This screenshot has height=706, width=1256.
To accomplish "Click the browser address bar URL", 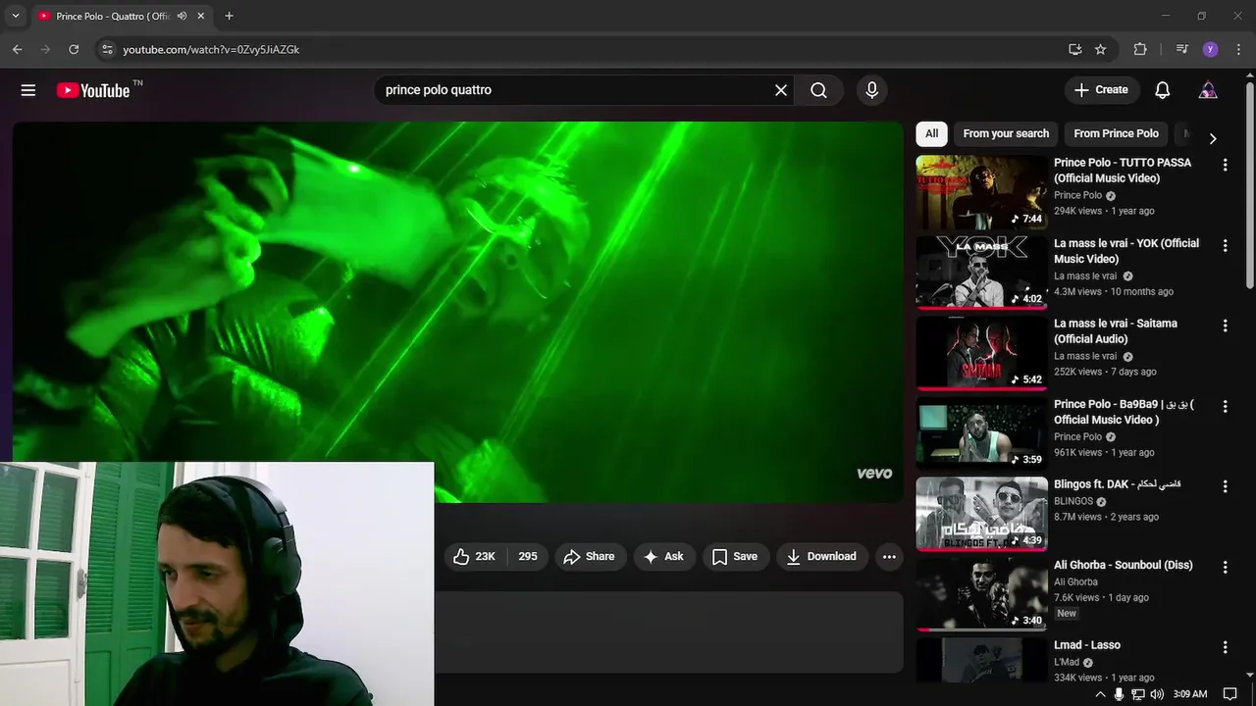I will coord(211,49).
